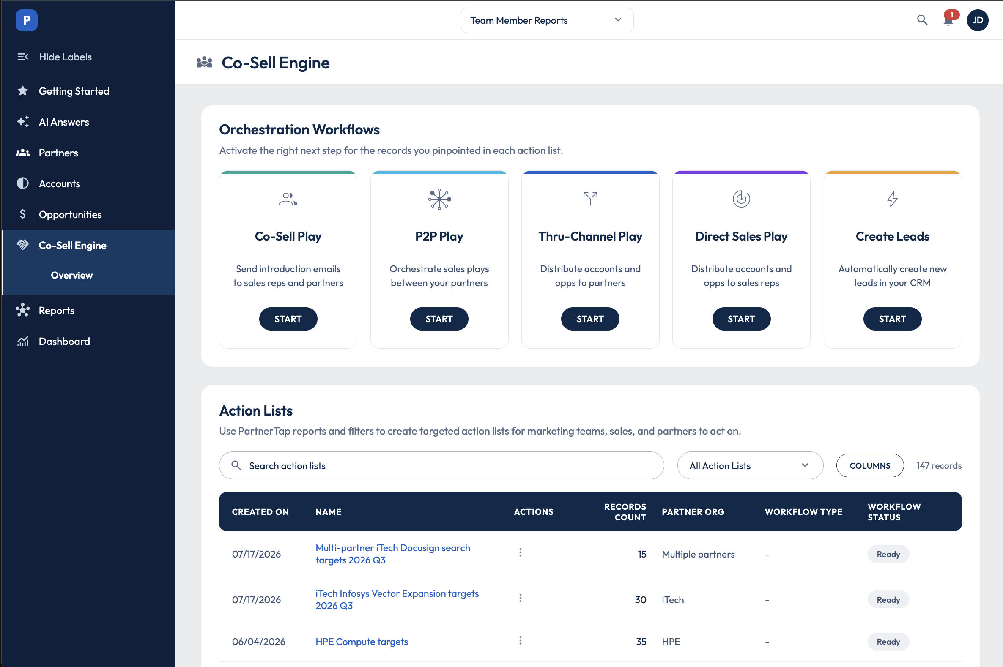Click the Accounts half-circle icon
Viewport: 1003px width, 667px height.
tap(22, 183)
